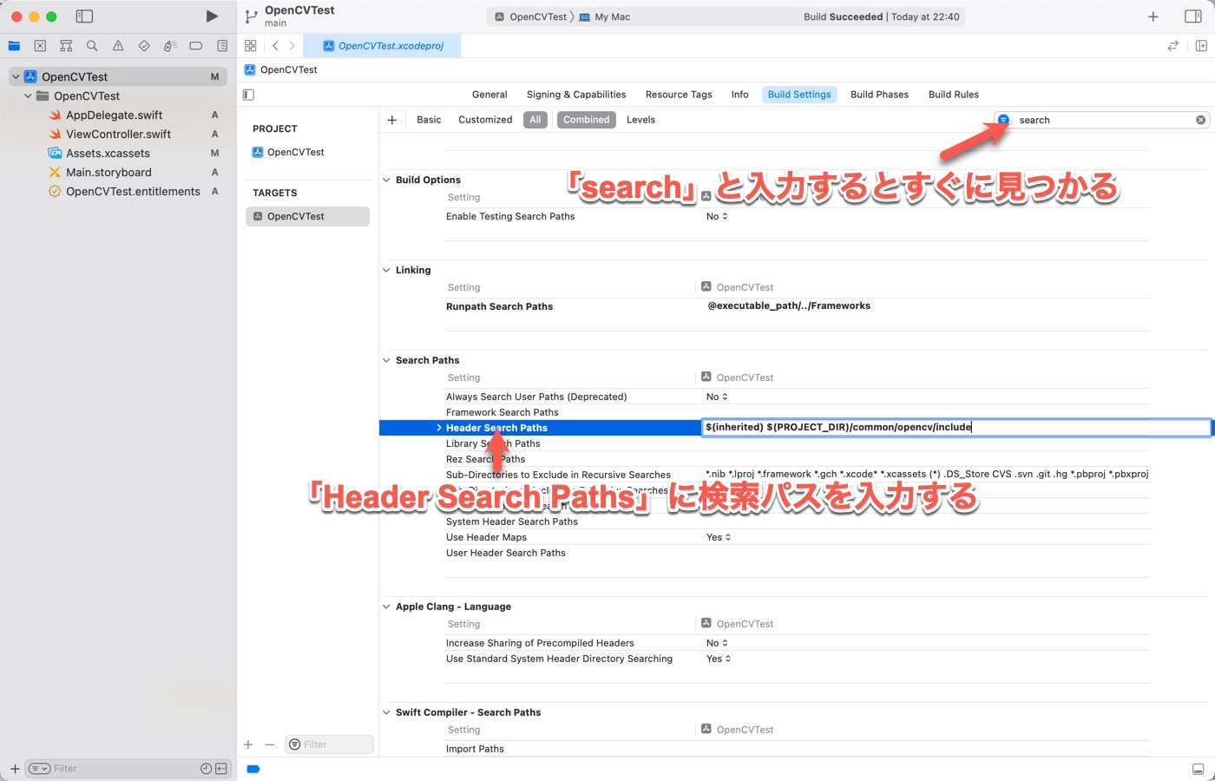
Task: Collapse the Linking section
Action: pos(387,270)
